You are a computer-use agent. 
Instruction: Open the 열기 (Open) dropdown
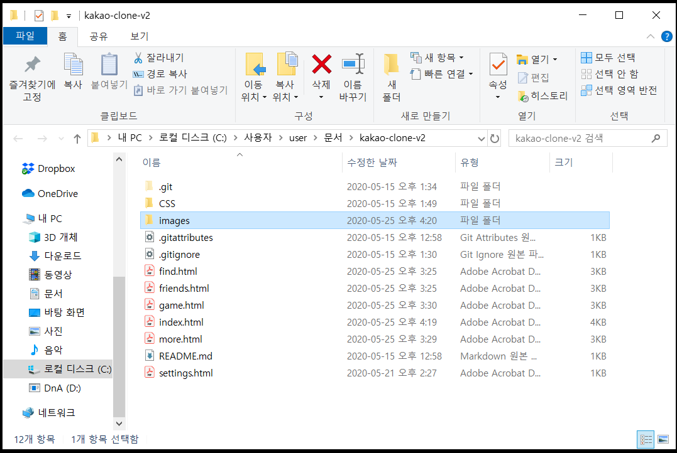tap(537, 59)
